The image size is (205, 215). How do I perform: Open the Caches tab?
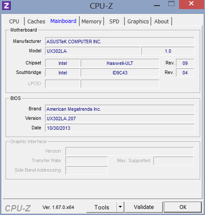36,22
